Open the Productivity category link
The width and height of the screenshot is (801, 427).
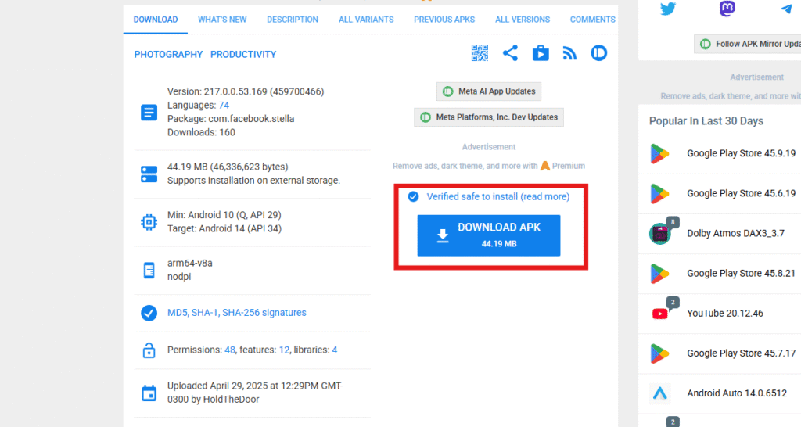(x=243, y=54)
